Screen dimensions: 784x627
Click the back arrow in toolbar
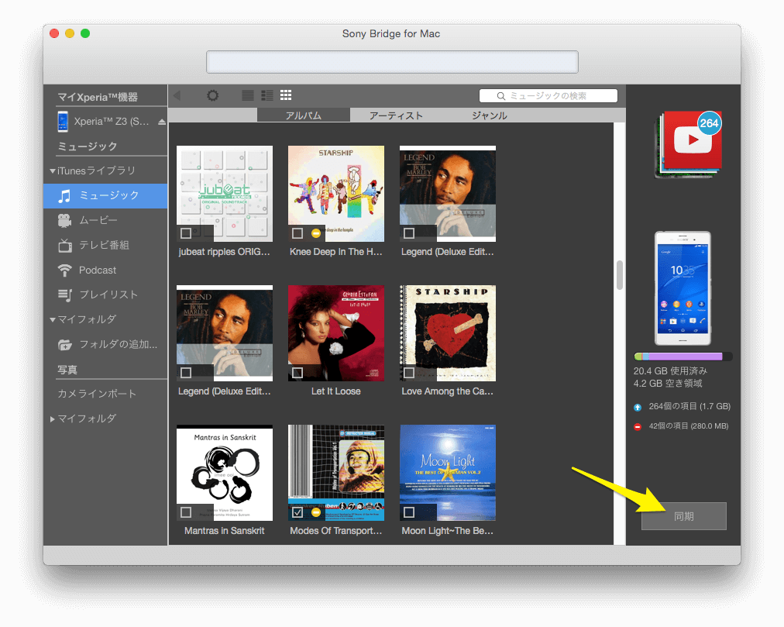click(x=177, y=95)
